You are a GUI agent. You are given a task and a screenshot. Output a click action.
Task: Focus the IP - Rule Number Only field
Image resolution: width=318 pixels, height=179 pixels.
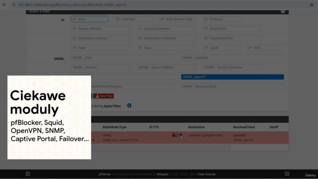coord(177,19)
